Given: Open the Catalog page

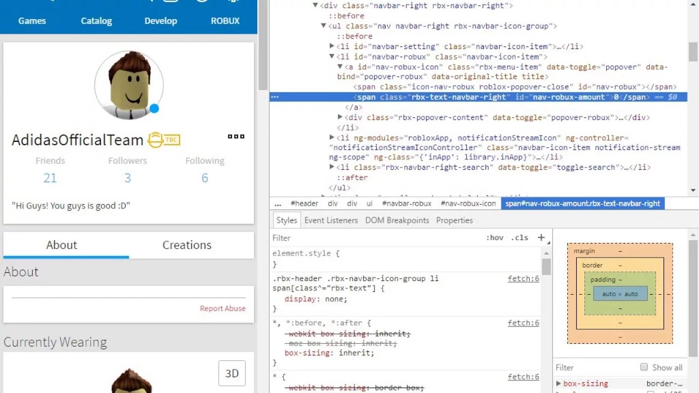Looking at the screenshot, I should (96, 21).
